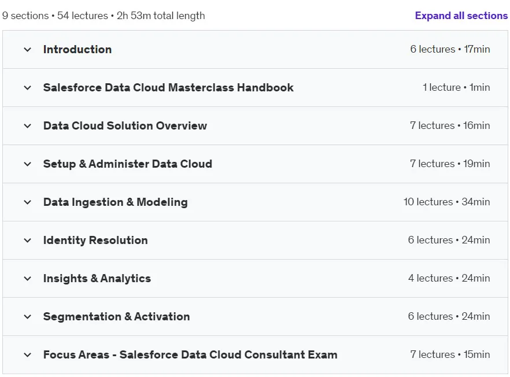510x377 pixels.
Task: Expand Insights & Analytics heading
Action: pyautogui.click(x=97, y=278)
